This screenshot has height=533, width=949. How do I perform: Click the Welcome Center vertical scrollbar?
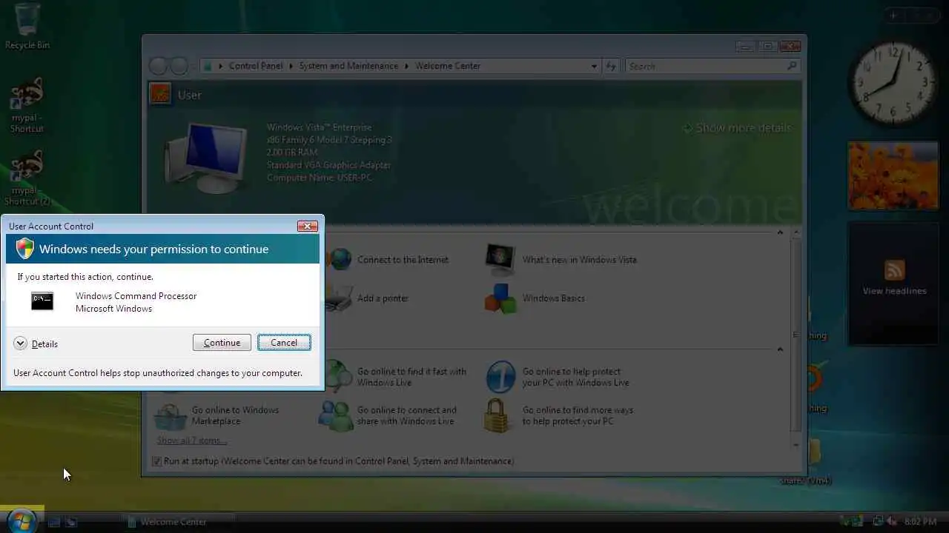click(x=796, y=338)
